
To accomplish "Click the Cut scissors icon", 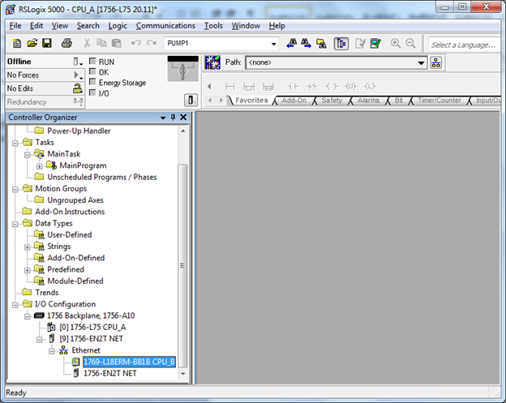I will [x=87, y=43].
